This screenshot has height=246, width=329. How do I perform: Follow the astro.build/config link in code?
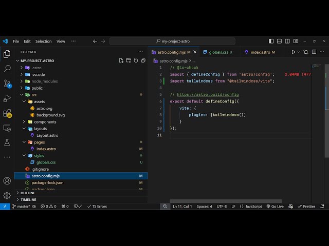[208, 94]
